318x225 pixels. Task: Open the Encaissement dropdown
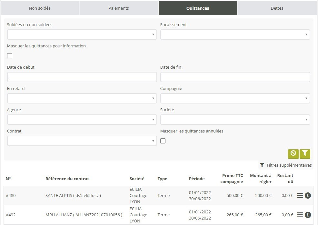tap(235, 34)
